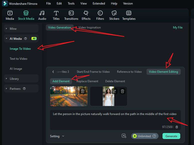Expand the Partners section

pyautogui.click(x=21, y=88)
